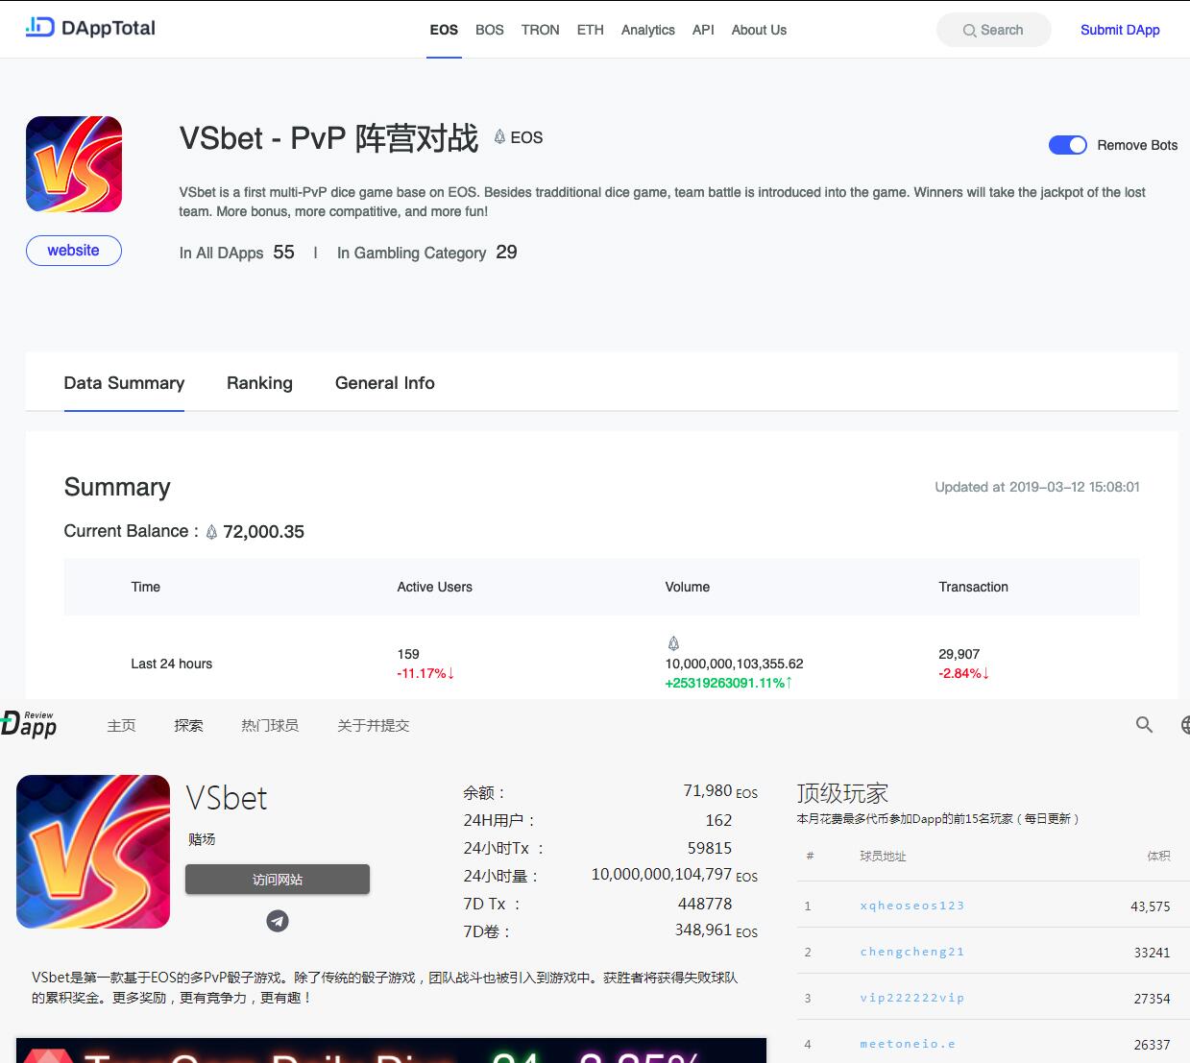Open the API menu link
The width and height of the screenshot is (1190, 1063).
[x=703, y=30]
